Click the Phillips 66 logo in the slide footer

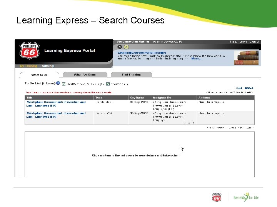click(217, 197)
